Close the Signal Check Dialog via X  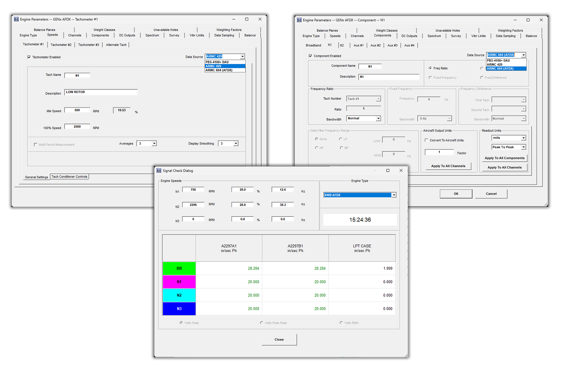(401, 170)
